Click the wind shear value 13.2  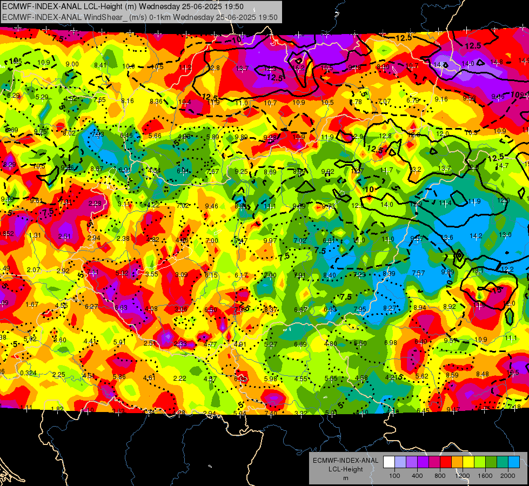coord(415,170)
